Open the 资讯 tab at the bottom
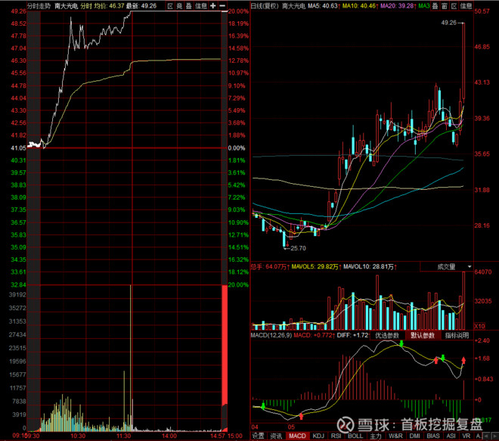 (x=276, y=436)
